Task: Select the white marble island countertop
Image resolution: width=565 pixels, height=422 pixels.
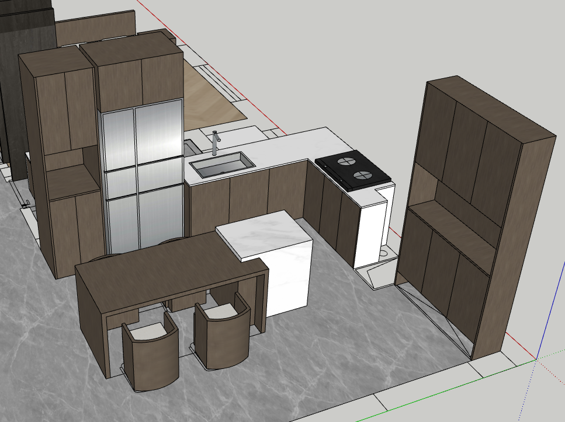Action: [263, 233]
